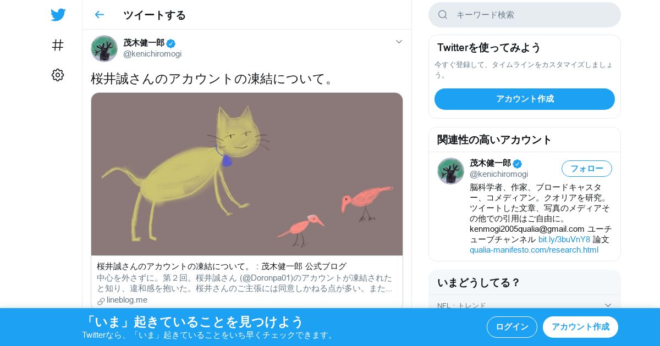The height and width of the screenshot is (346, 660).
Task: Open the bit.ly/3buVnY8 link
Action: pos(564,239)
